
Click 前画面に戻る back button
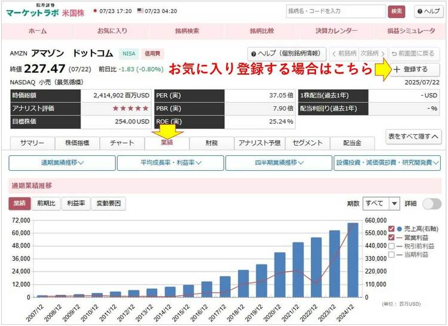click(414, 54)
